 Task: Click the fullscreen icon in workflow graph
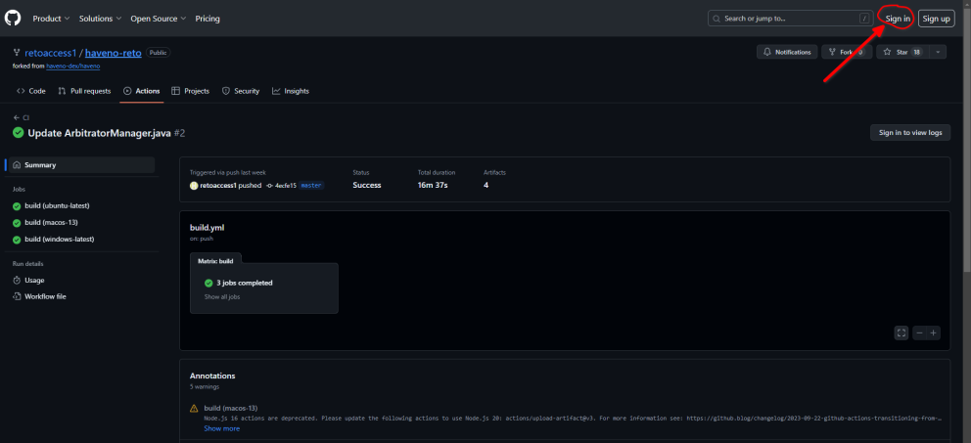point(902,332)
